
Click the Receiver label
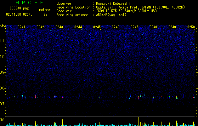point(64,11)
